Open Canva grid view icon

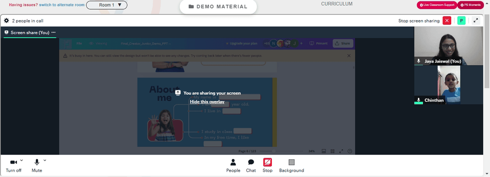[x=333, y=151]
